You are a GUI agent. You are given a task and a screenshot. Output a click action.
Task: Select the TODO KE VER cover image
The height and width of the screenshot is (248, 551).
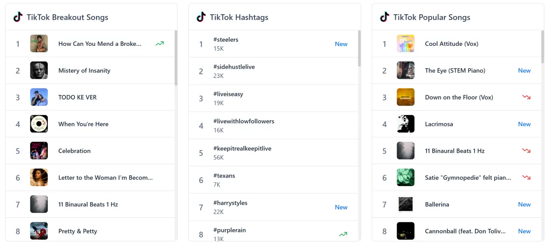pos(39,97)
